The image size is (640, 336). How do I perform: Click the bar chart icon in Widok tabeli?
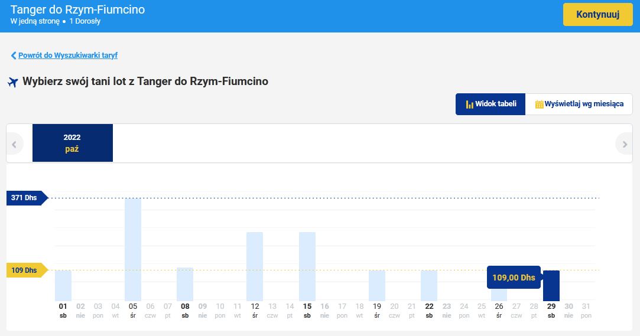click(x=470, y=105)
